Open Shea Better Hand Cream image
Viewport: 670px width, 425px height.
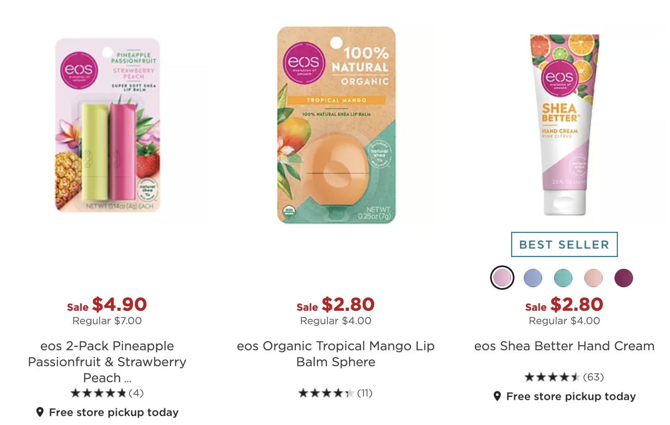pos(564,125)
